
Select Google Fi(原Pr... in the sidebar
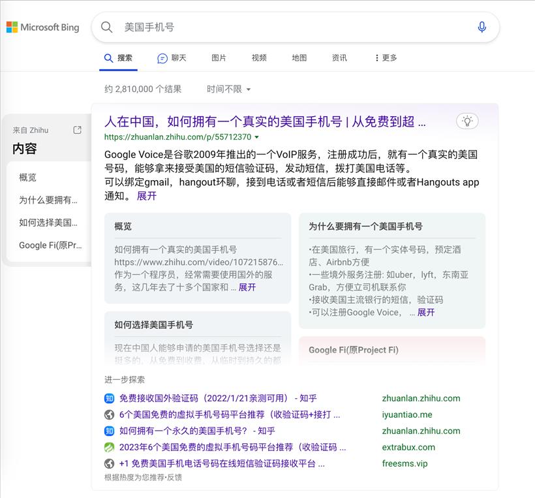[50, 245]
